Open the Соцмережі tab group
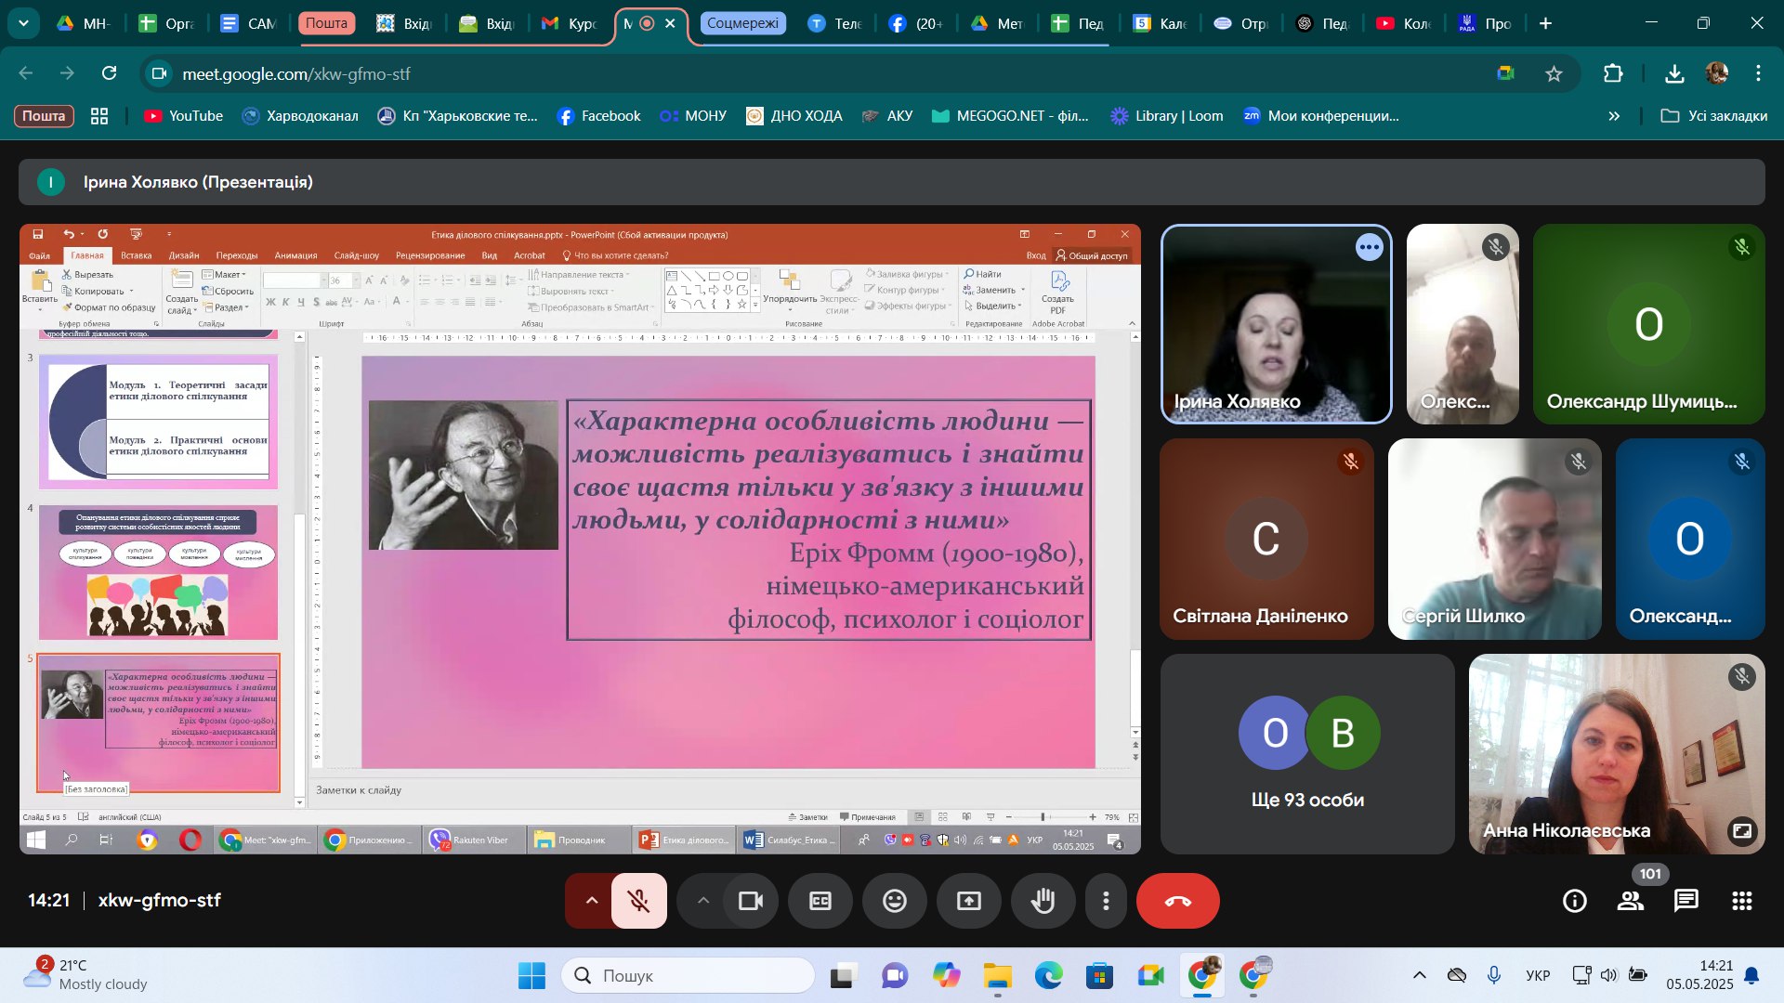This screenshot has width=1784, height=1003. point(742,23)
